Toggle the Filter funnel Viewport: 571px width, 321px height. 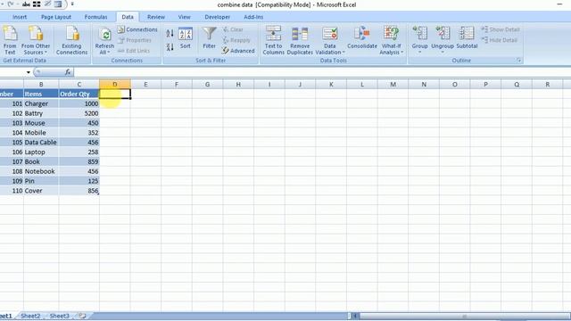(210, 38)
